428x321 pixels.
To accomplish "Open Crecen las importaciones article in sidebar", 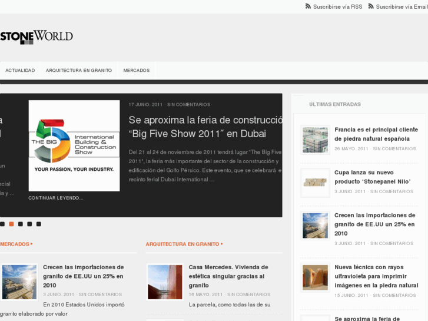I will pos(375,224).
